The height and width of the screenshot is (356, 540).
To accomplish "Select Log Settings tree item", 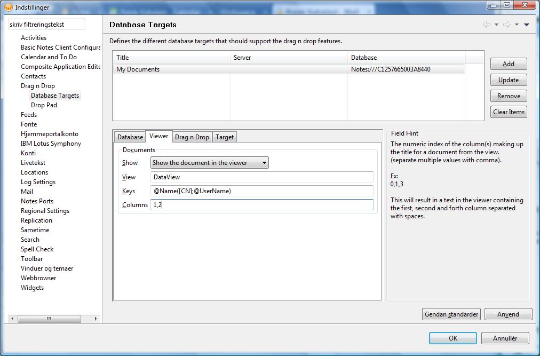I will (x=38, y=182).
